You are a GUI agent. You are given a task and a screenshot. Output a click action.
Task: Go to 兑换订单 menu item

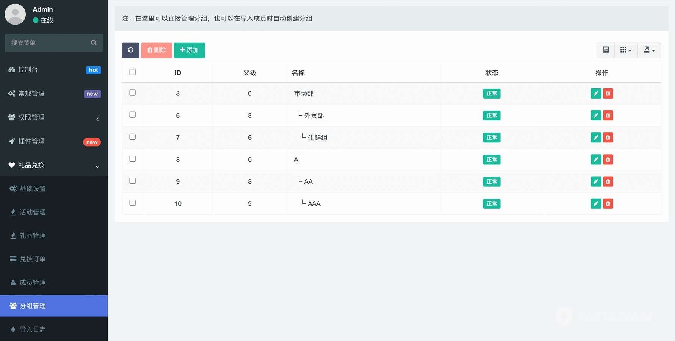(x=33, y=259)
